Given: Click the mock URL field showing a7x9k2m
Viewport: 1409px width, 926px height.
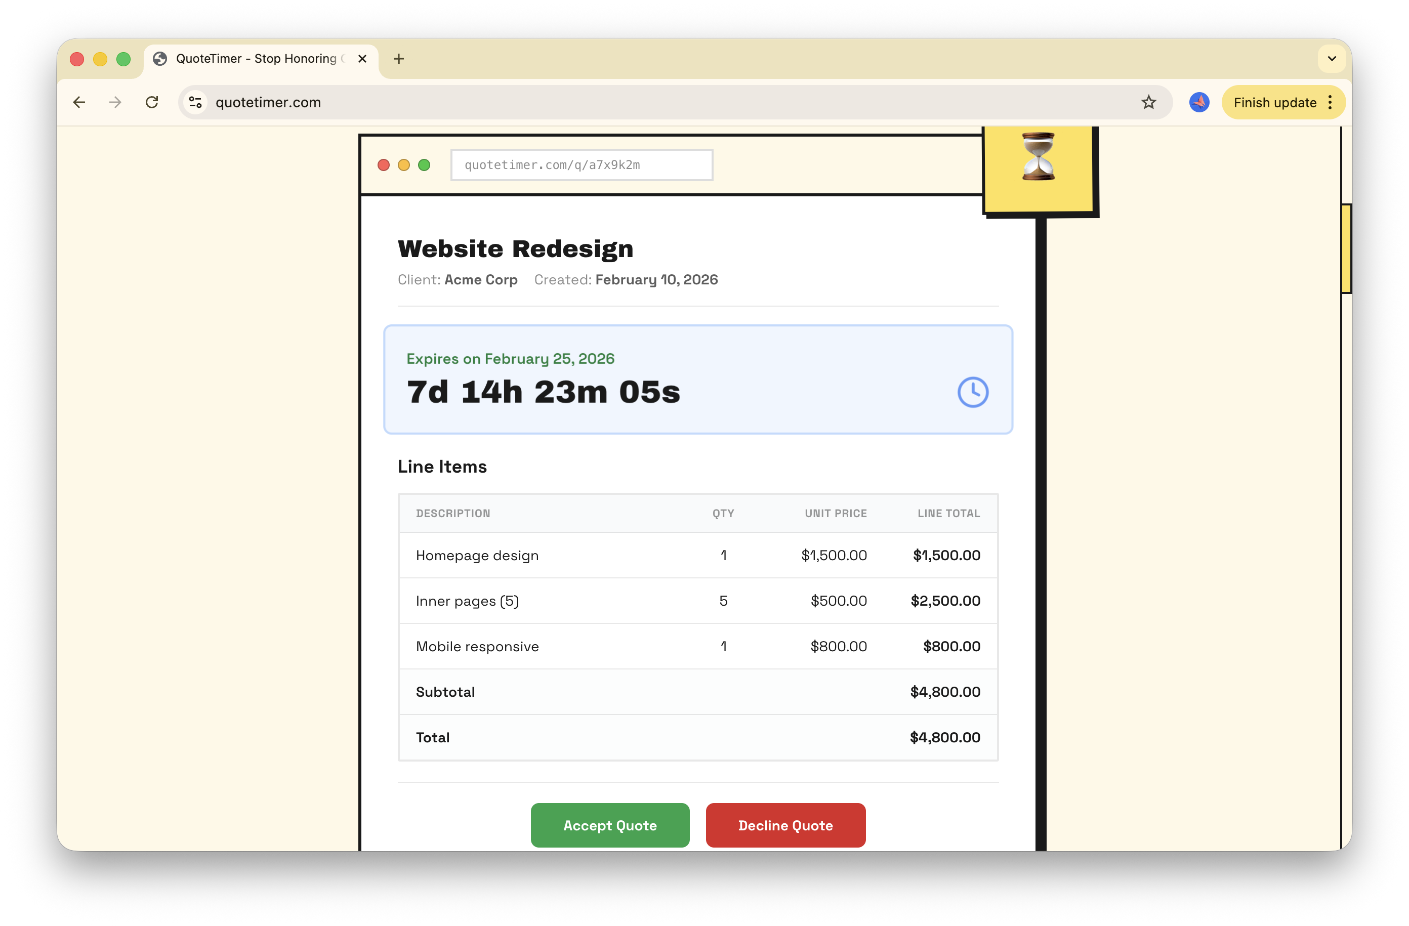Looking at the screenshot, I should pos(582,164).
